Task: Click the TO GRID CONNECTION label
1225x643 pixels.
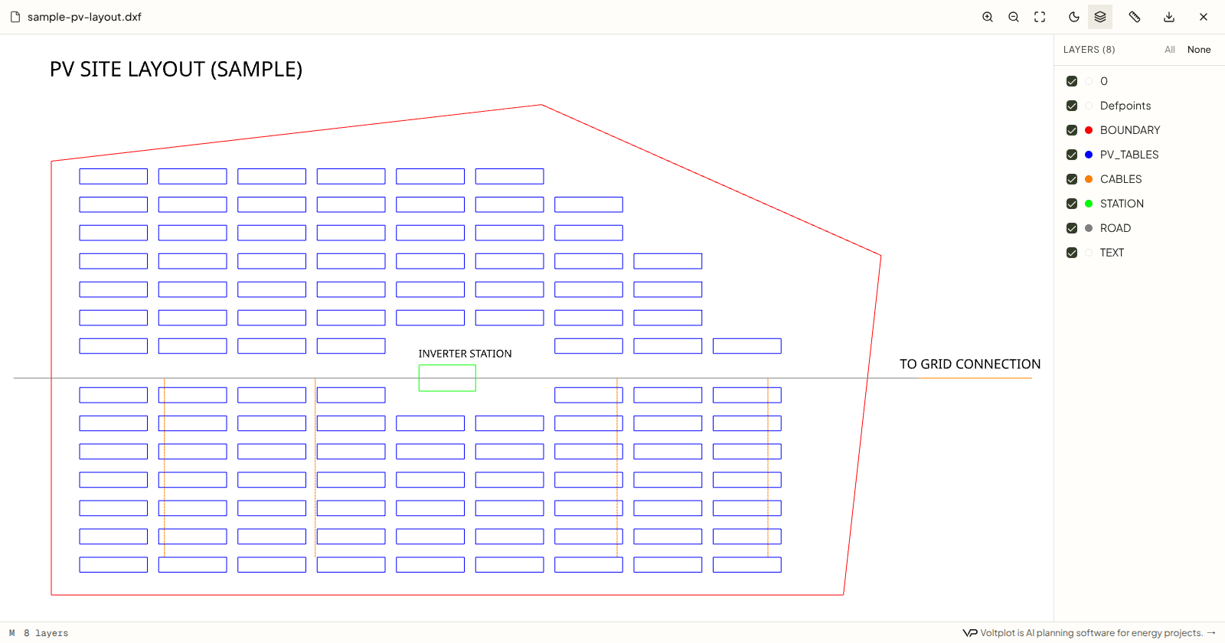Action: pos(970,364)
